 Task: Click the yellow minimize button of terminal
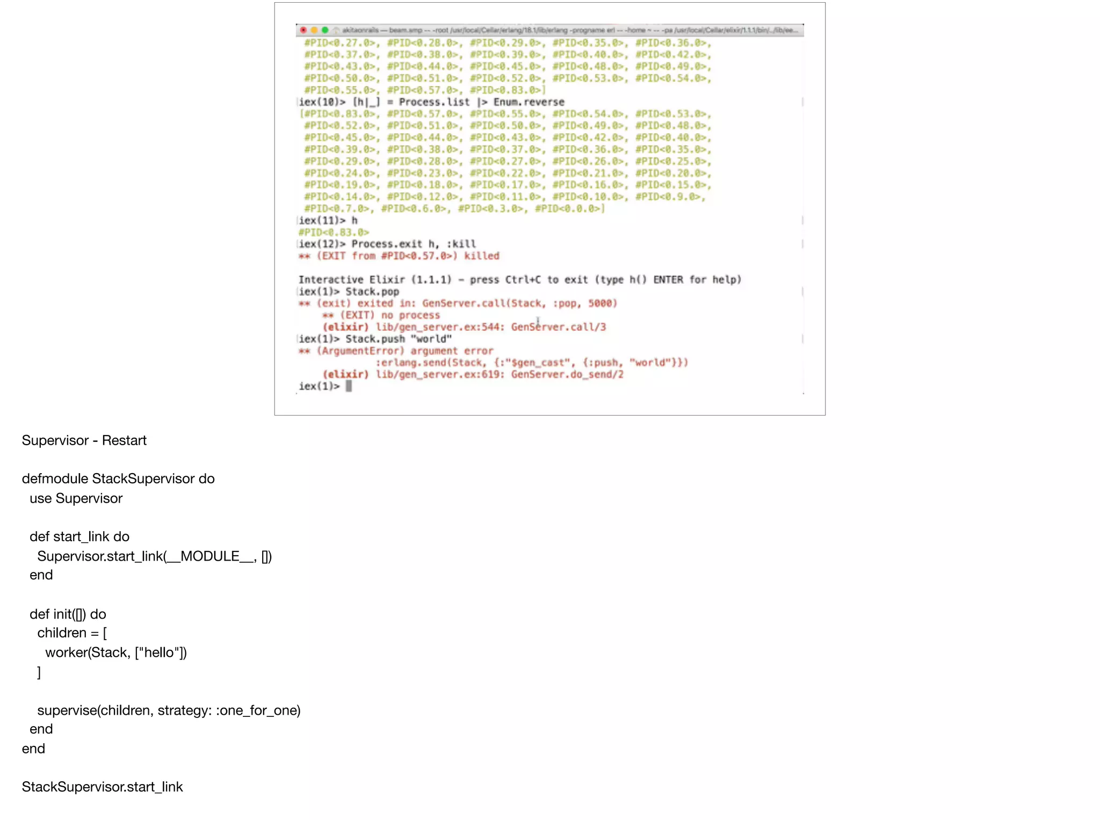[x=314, y=30]
